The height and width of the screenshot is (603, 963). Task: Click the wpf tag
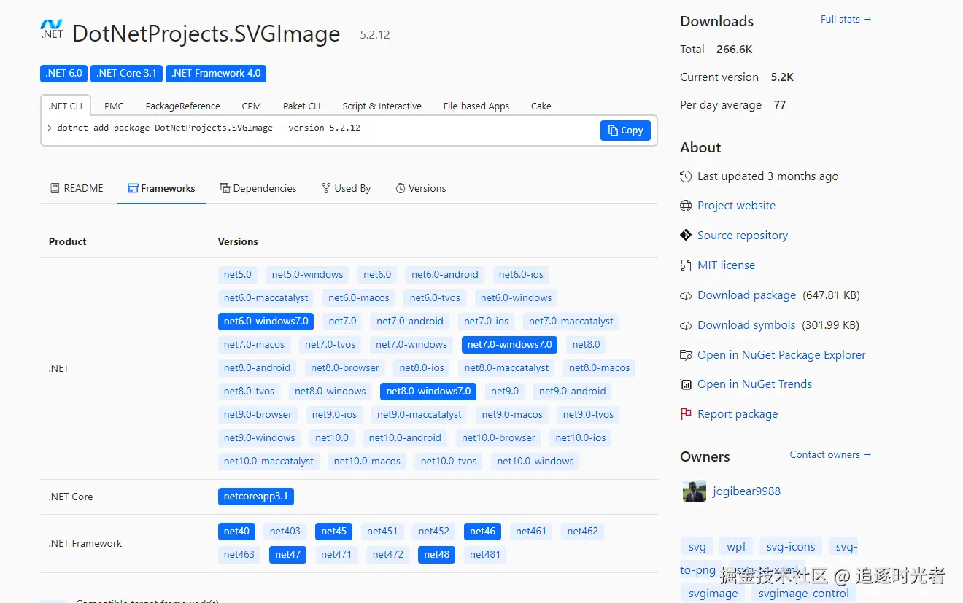pyautogui.click(x=736, y=547)
